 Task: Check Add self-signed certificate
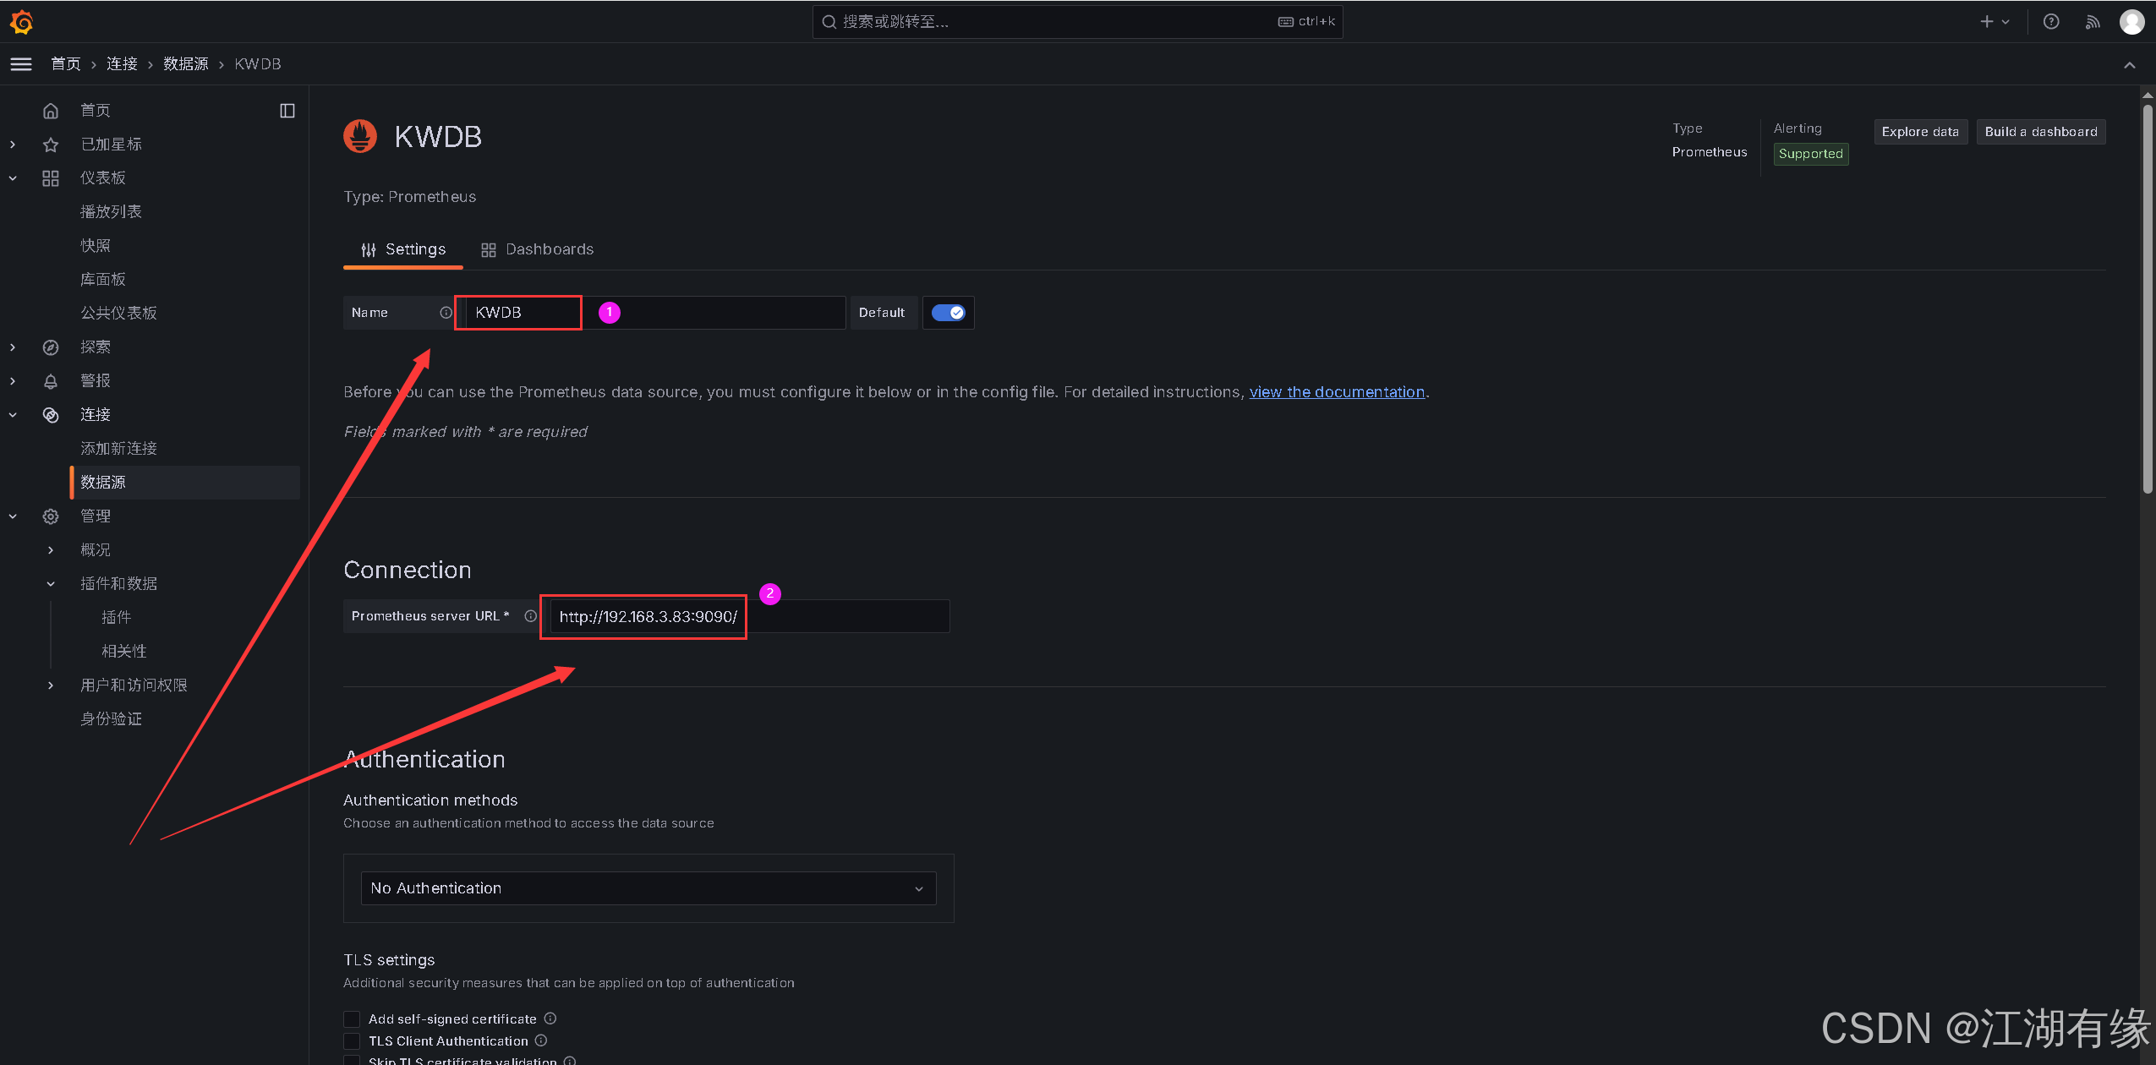tap(352, 1019)
